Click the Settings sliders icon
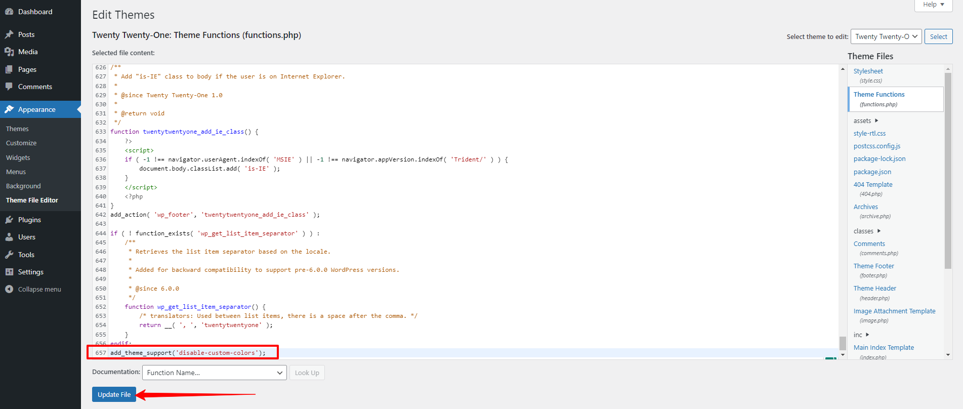 [x=9, y=272]
